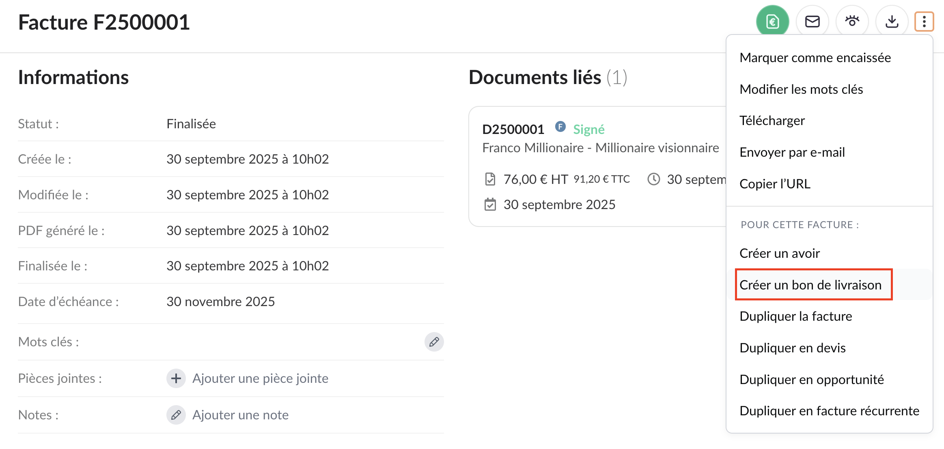Choose Dupliquer en facture récurrente
Screen dimensions: 944x449
(829, 411)
